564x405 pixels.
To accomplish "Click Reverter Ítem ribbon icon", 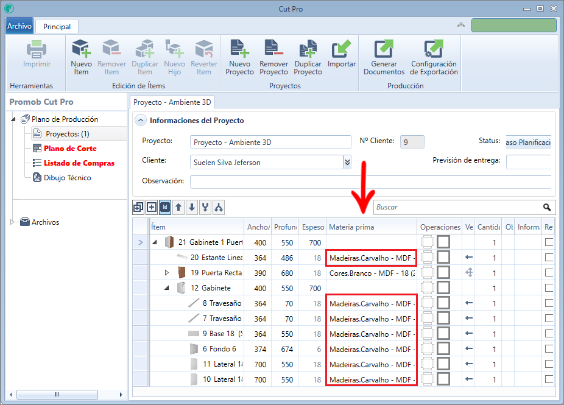I will (204, 49).
